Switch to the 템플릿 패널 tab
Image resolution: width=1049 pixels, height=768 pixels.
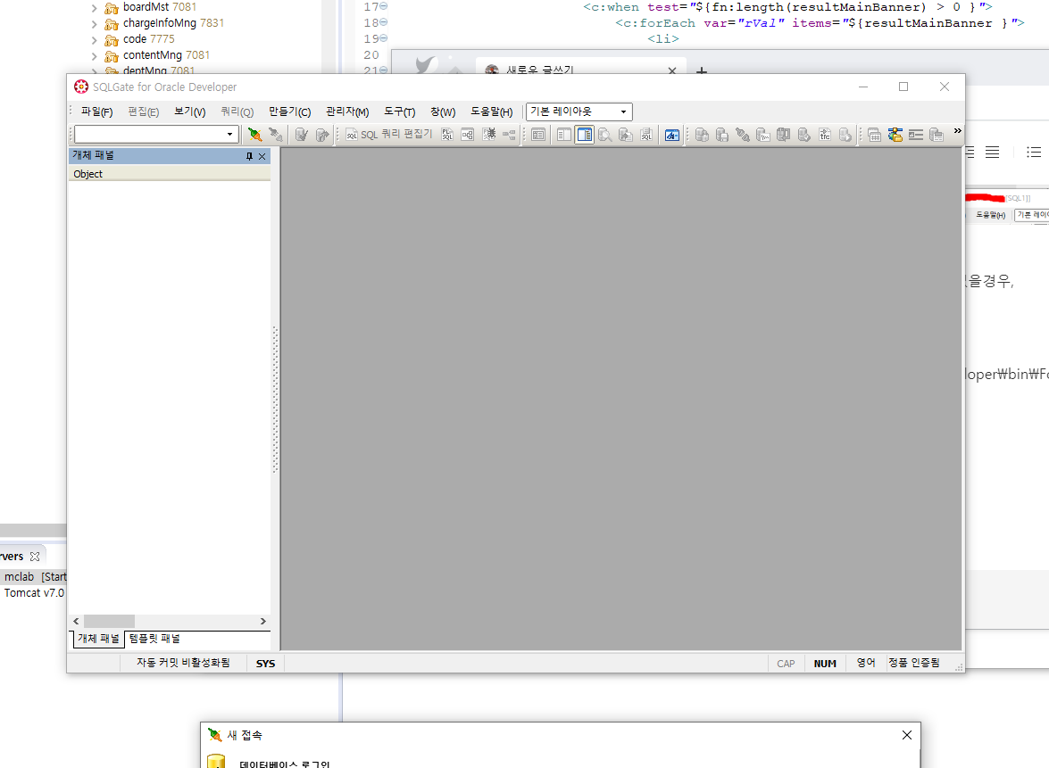154,639
